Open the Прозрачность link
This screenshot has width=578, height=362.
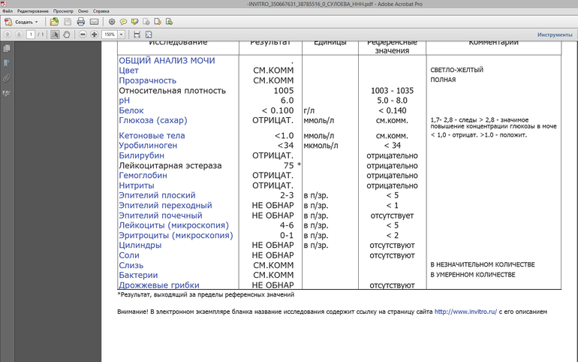[x=147, y=80]
